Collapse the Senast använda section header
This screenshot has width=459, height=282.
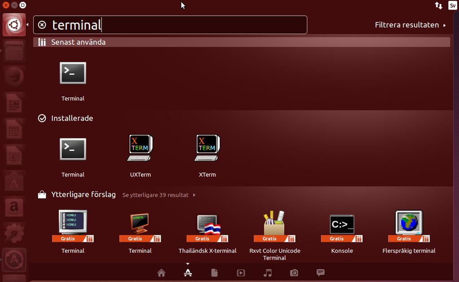pyautogui.click(x=241, y=42)
